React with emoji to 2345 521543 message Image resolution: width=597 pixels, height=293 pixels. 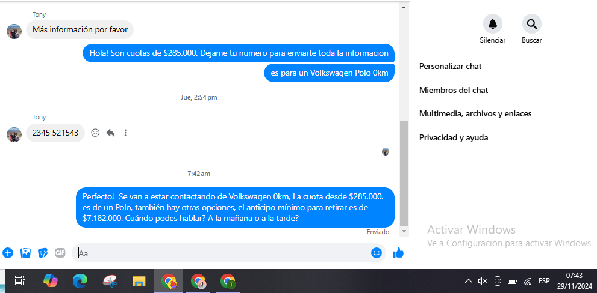pyautogui.click(x=95, y=133)
